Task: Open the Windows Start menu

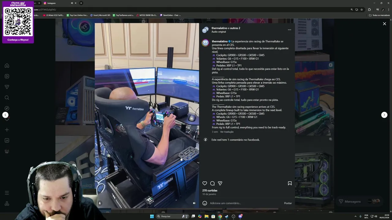Action: coord(152,216)
